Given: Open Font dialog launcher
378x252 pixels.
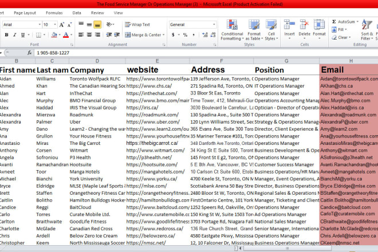Looking at the screenshot, I should point(72,45).
